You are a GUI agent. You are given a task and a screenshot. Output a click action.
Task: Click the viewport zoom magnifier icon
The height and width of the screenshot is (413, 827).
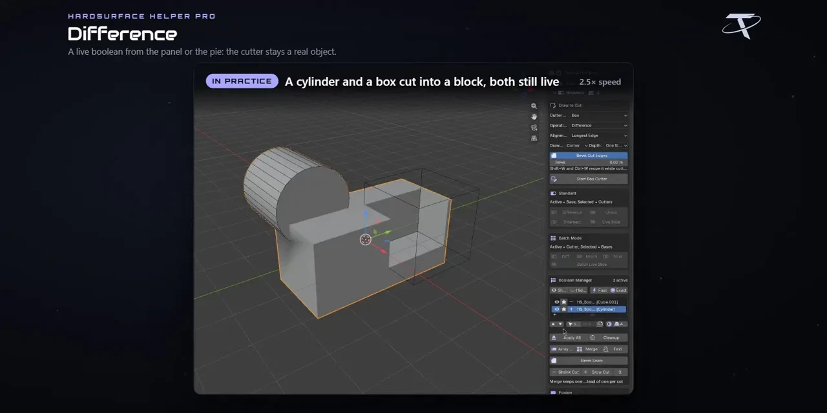[534, 106]
